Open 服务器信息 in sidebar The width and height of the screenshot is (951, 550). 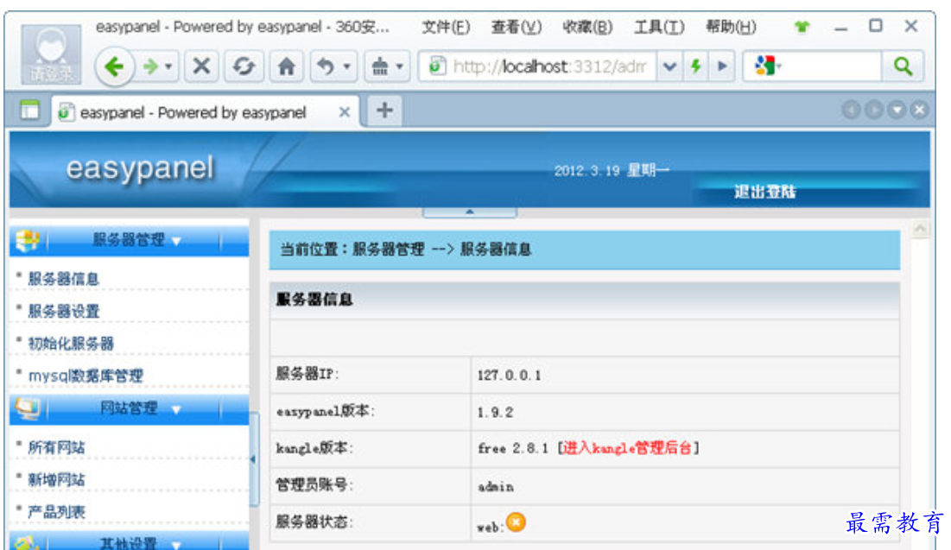tap(63, 279)
